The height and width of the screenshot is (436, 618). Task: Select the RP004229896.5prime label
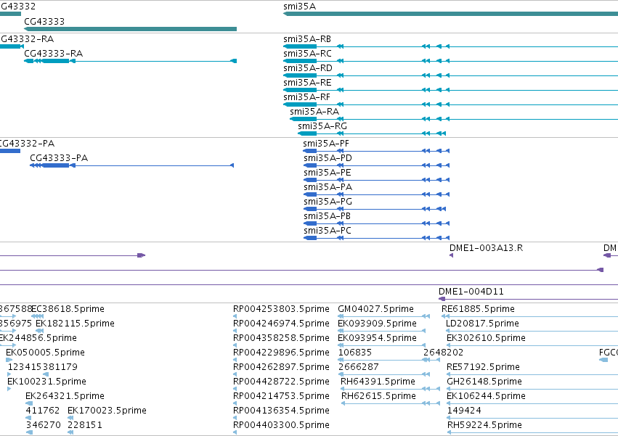tap(281, 353)
